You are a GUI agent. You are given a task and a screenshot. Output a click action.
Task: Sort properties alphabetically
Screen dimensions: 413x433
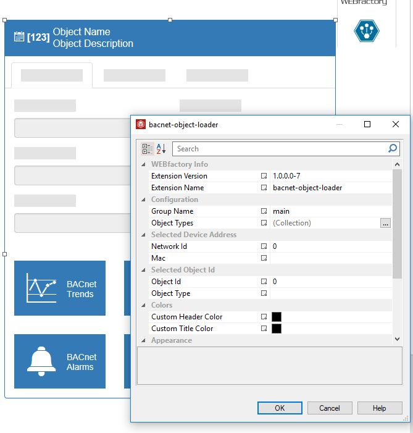(161, 149)
